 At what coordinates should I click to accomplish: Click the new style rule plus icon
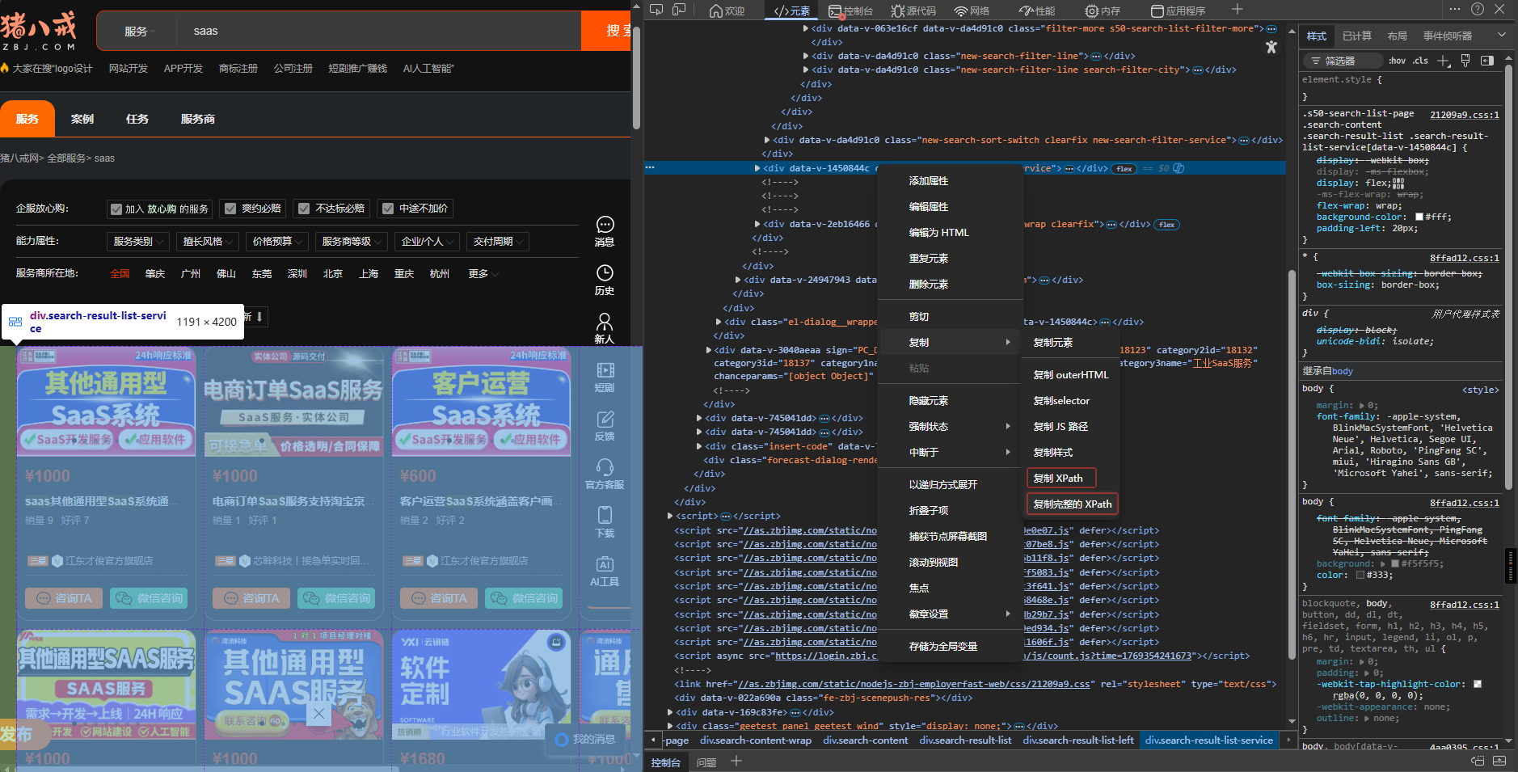pyautogui.click(x=1444, y=61)
